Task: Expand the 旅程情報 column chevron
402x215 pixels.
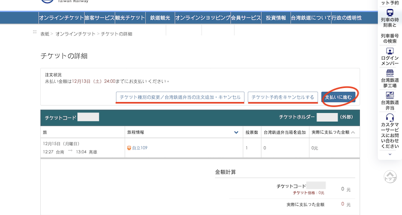Action: coord(236,133)
